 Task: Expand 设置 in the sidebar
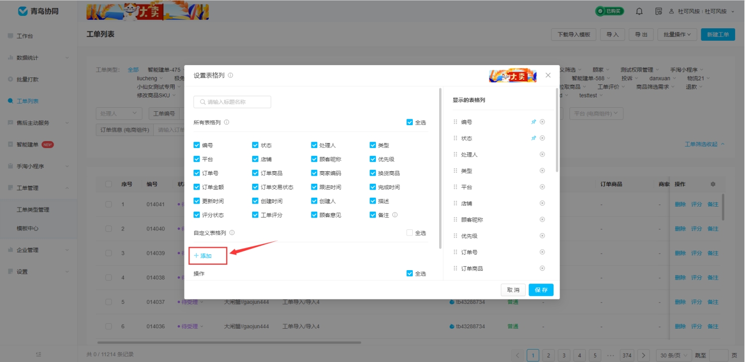pos(38,272)
